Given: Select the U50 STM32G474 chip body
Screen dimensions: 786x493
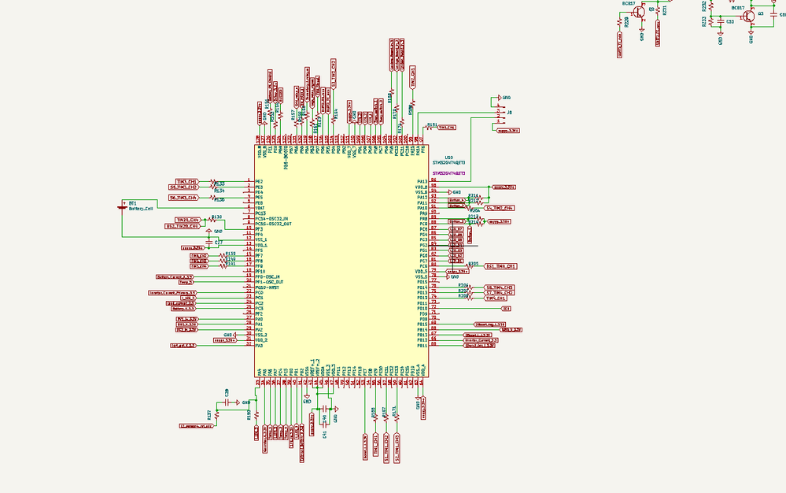Looking at the screenshot, I should coord(341,261).
